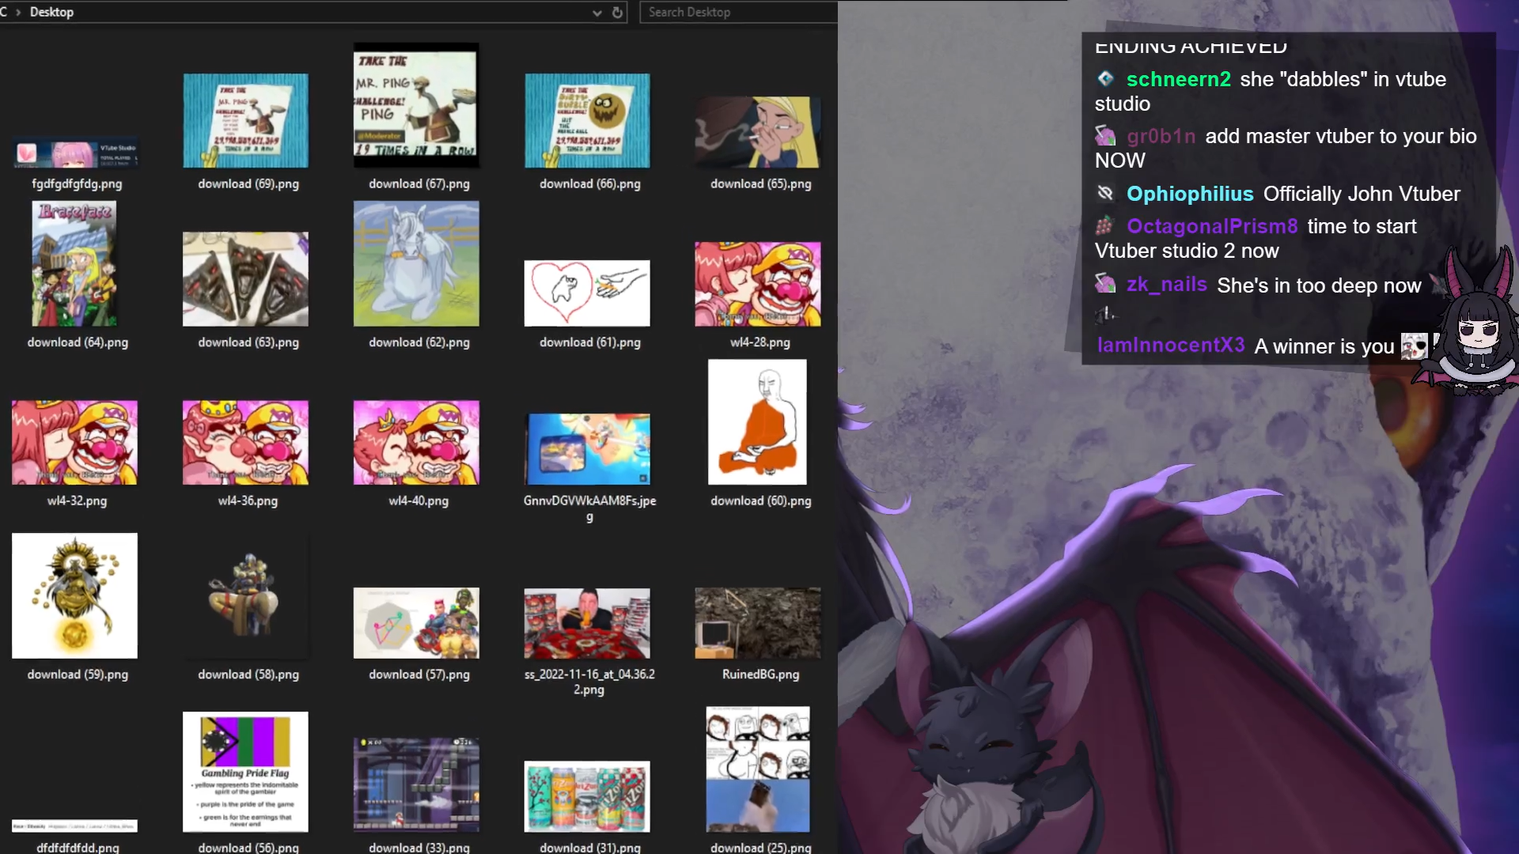Select the wl4-28.png Wario image
This screenshot has height=854, width=1519.
click(x=757, y=284)
